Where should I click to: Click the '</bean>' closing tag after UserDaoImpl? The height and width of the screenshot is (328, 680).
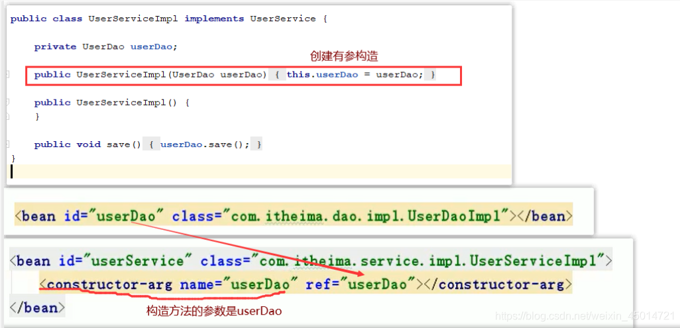tap(544, 216)
